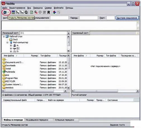This screenshot has height=128, width=141.
Task: Expand the A: drive node
Action: [x=11, y=46]
